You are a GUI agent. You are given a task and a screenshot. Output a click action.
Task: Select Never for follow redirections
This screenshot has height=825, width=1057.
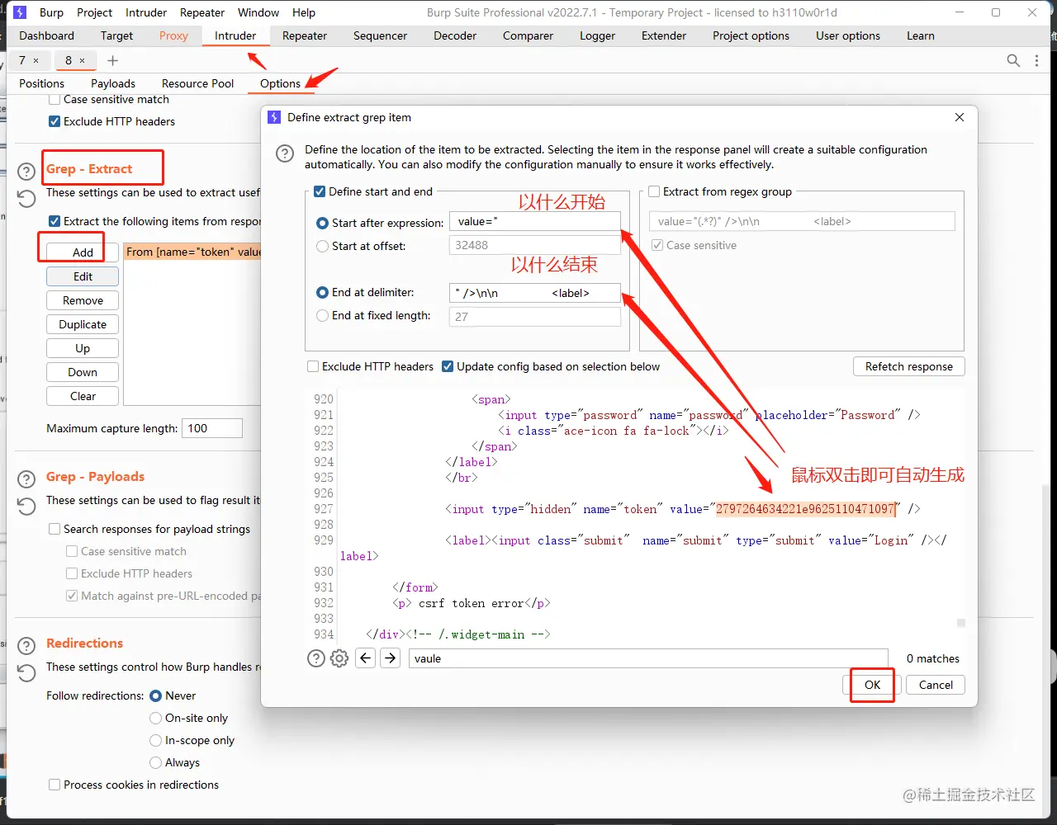click(156, 695)
